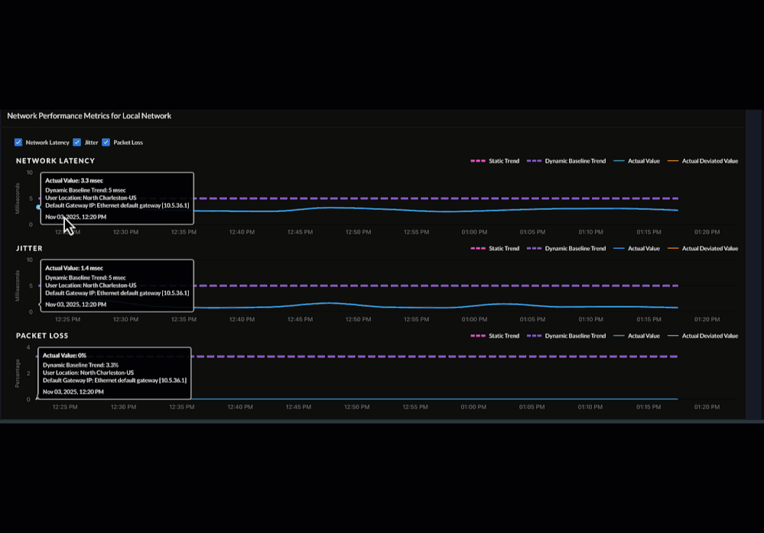
Task: Click the Dynamic Baseline Trend label on Jitter
Action: 574,248
